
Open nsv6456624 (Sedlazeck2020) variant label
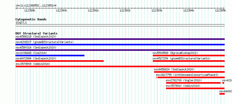pyautogui.click(x=174, y=69)
